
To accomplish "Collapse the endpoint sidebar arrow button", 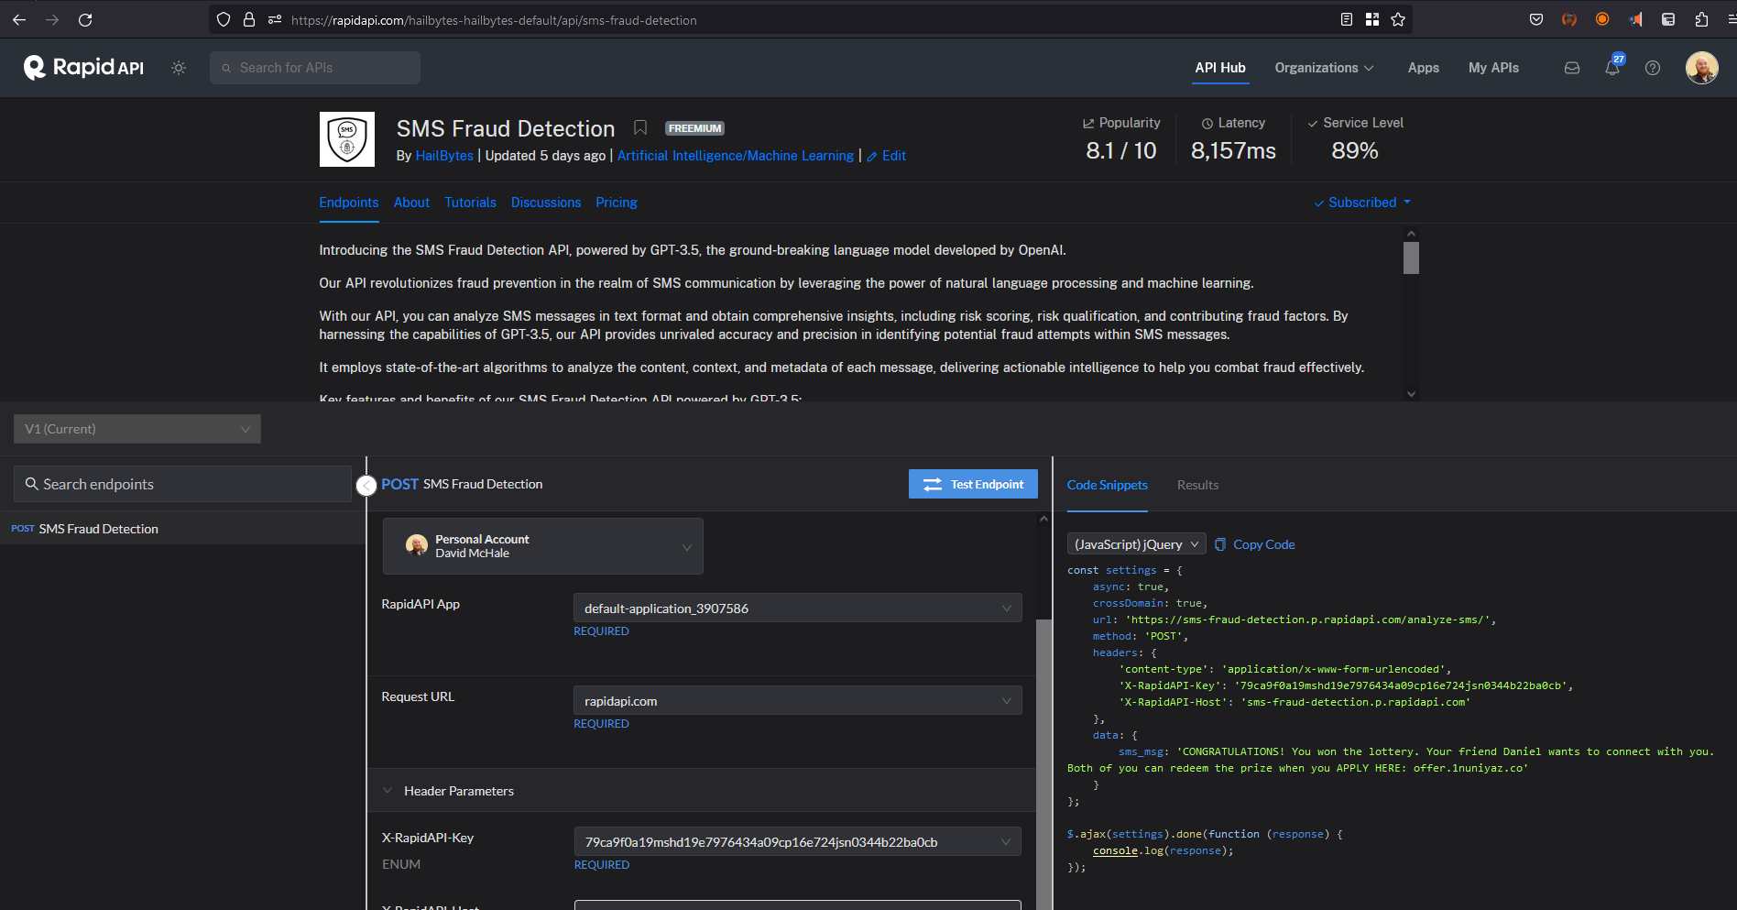I will (366, 486).
